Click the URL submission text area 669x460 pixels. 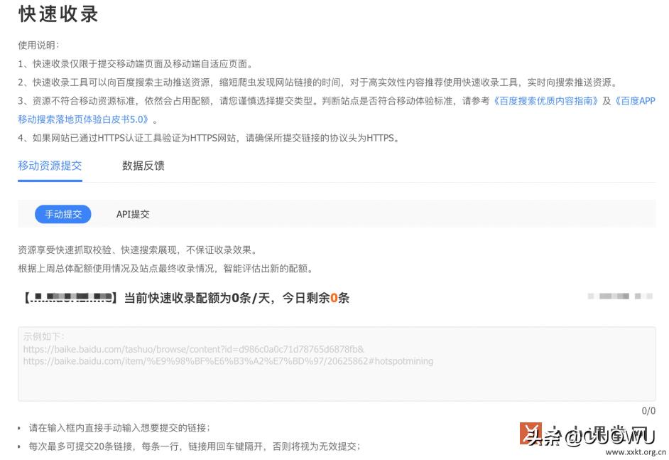[337, 364]
